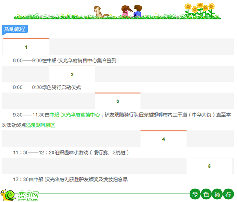Screen dimensions: 237x202
Task: Click the sunflowers in the banner
Action: pyautogui.click(x=200, y=10)
